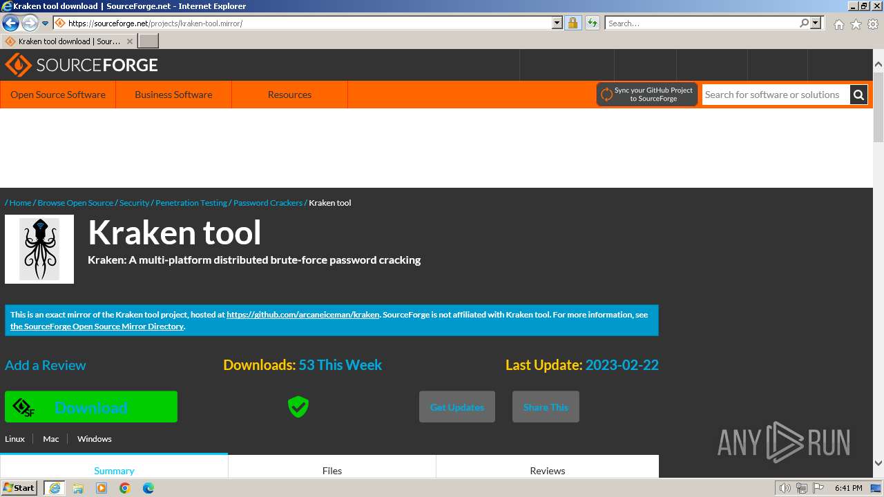Viewport: 884px width, 497px height.
Task: Click the SourceForge logo
Action: [x=81, y=65]
